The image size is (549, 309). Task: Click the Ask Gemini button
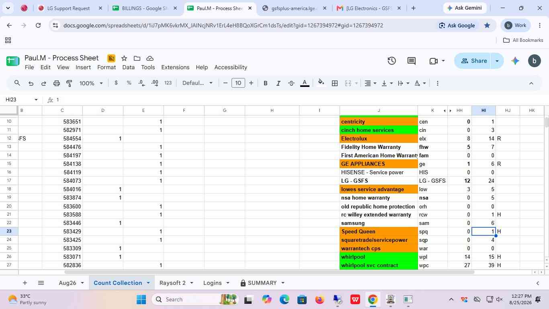pyautogui.click(x=466, y=8)
